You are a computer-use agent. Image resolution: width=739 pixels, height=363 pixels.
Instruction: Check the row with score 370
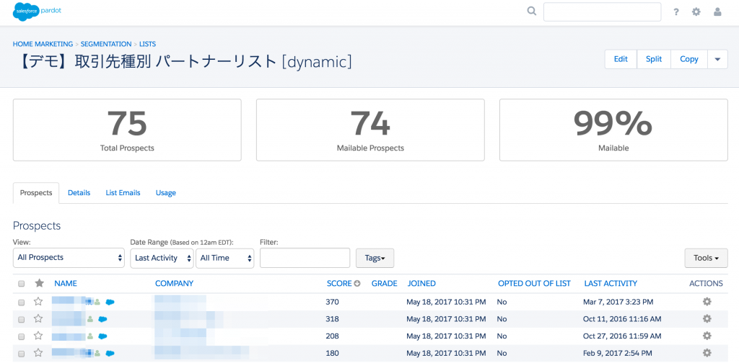pos(21,302)
